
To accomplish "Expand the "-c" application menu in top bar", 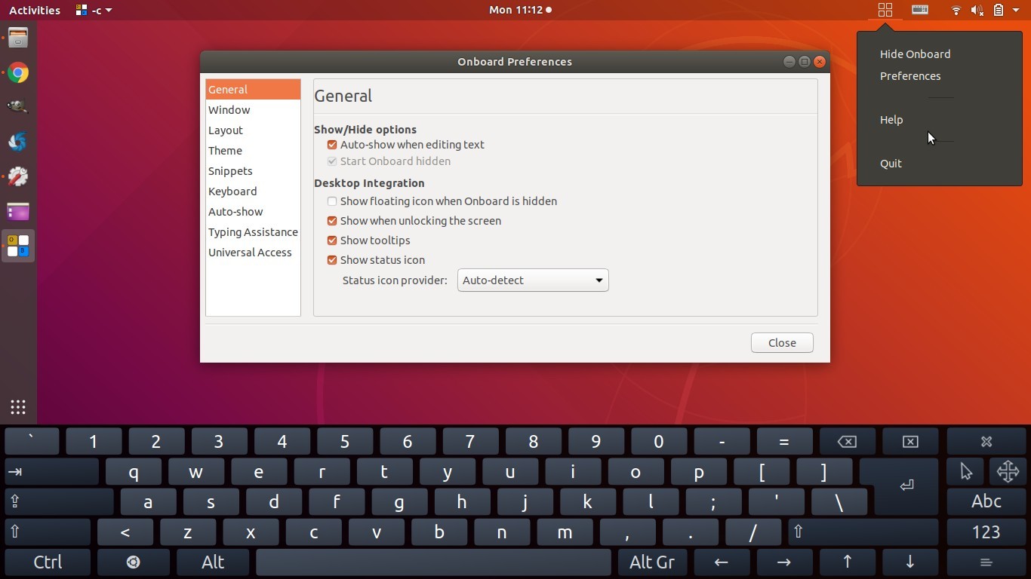I will click(x=94, y=10).
